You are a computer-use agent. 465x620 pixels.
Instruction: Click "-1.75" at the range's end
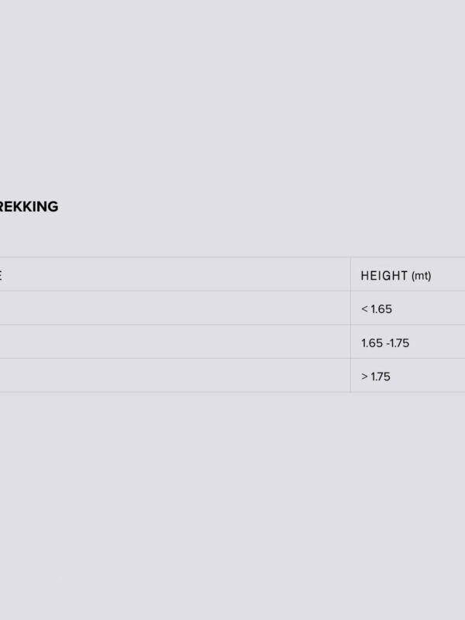(398, 343)
